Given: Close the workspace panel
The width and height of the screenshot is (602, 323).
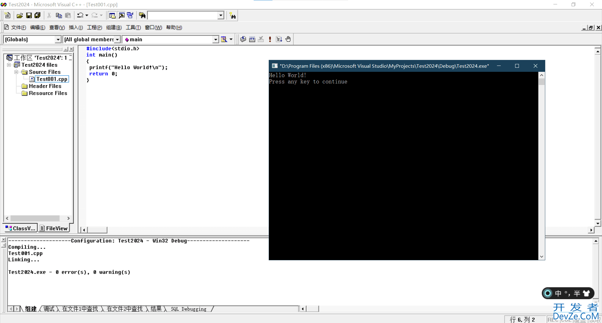Looking at the screenshot, I should point(71,49).
